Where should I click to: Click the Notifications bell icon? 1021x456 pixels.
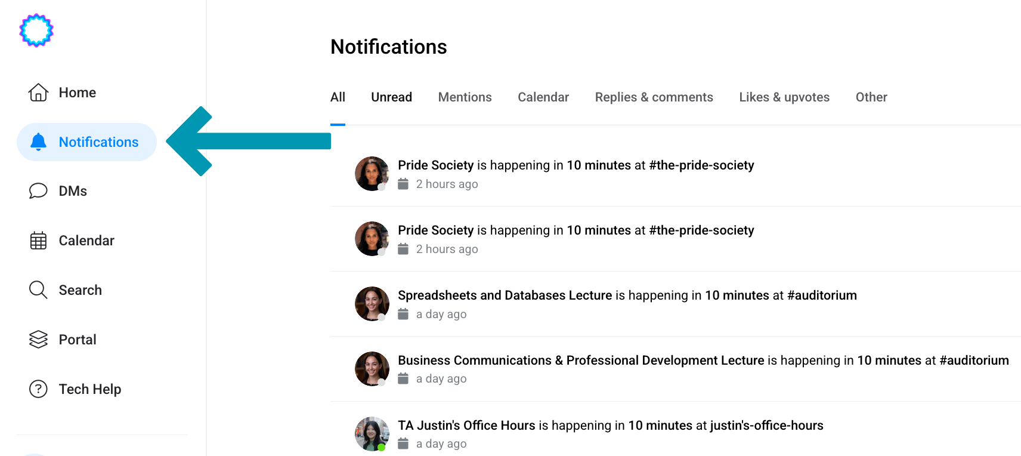coord(38,142)
